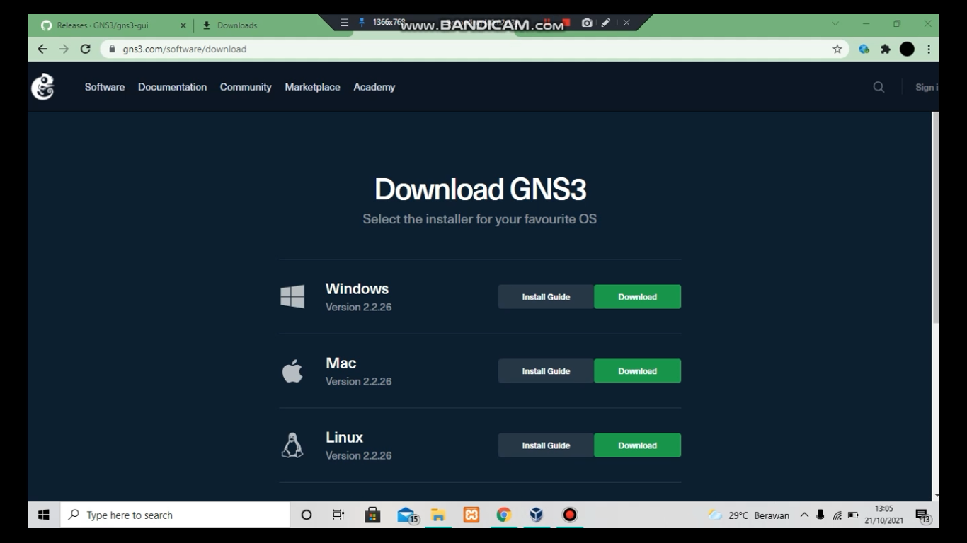
Task: Select the Apple logo icon
Action: point(294,370)
